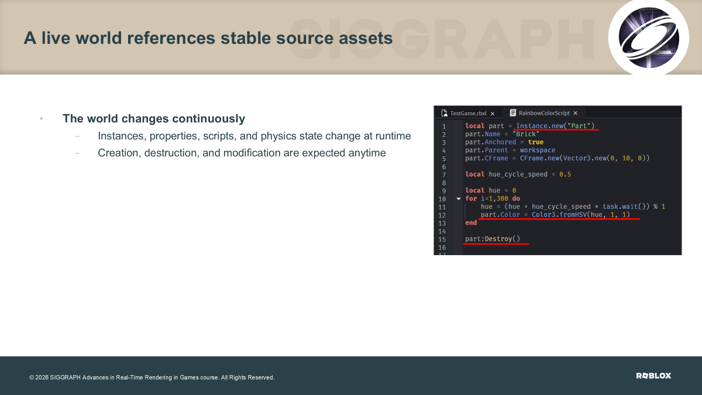Viewport: 702px width, 395px height.
Task: Click the line part.Parent = workspace
Action: [510, 150]
